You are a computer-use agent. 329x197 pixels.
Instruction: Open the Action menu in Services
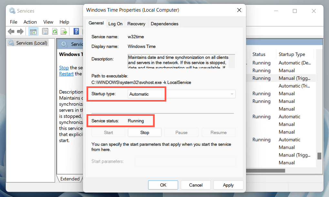click(x=30, y=22)
